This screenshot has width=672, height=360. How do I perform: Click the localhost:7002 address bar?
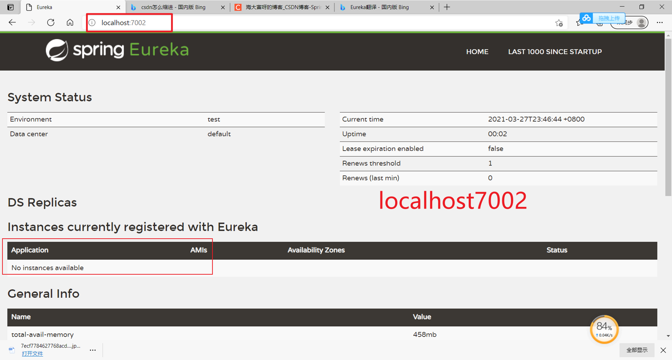coord(124,23)
